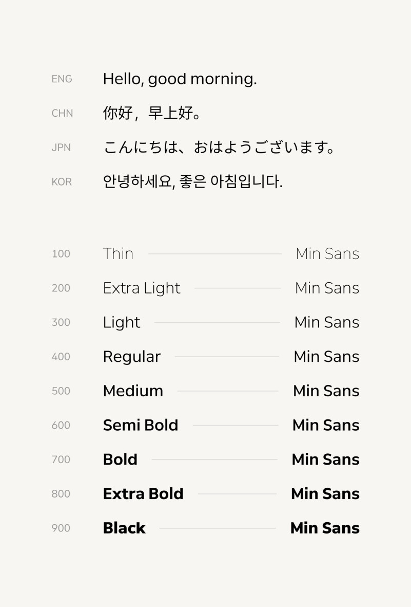This screenshot has width=411, height=607.
Task: Click the Japanese greeting sample line
Action: (219, 148)
